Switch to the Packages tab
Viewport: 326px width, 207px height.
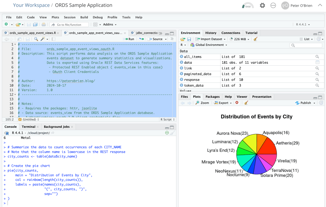tap(212, 97)
